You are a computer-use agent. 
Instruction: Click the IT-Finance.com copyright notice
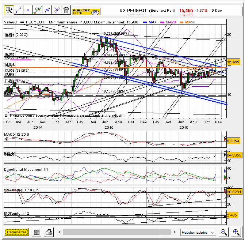64,116
